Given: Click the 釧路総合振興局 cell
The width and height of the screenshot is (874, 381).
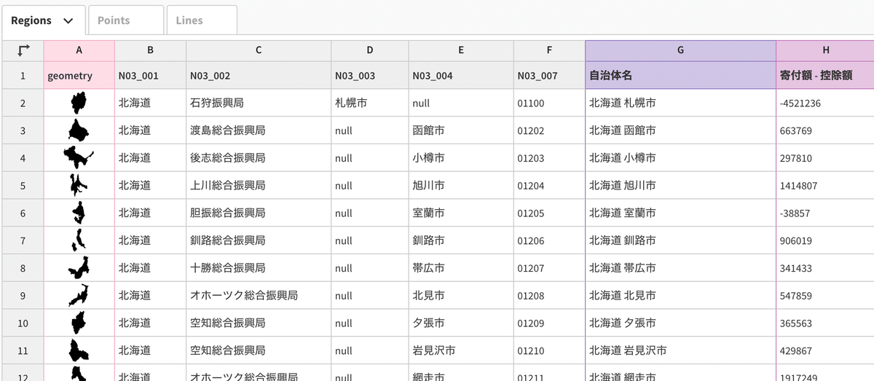Looking at the screenshot, I should (259, 240).
